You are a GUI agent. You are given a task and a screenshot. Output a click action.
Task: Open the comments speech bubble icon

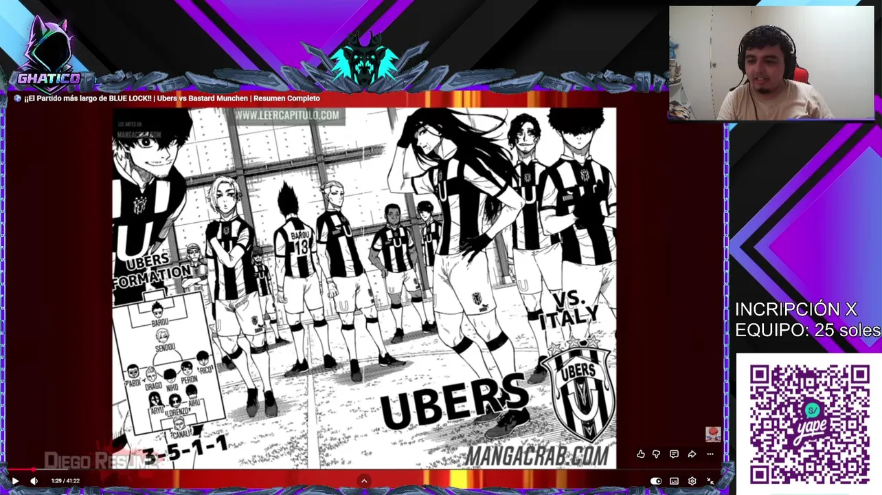(x=674, y=454)
